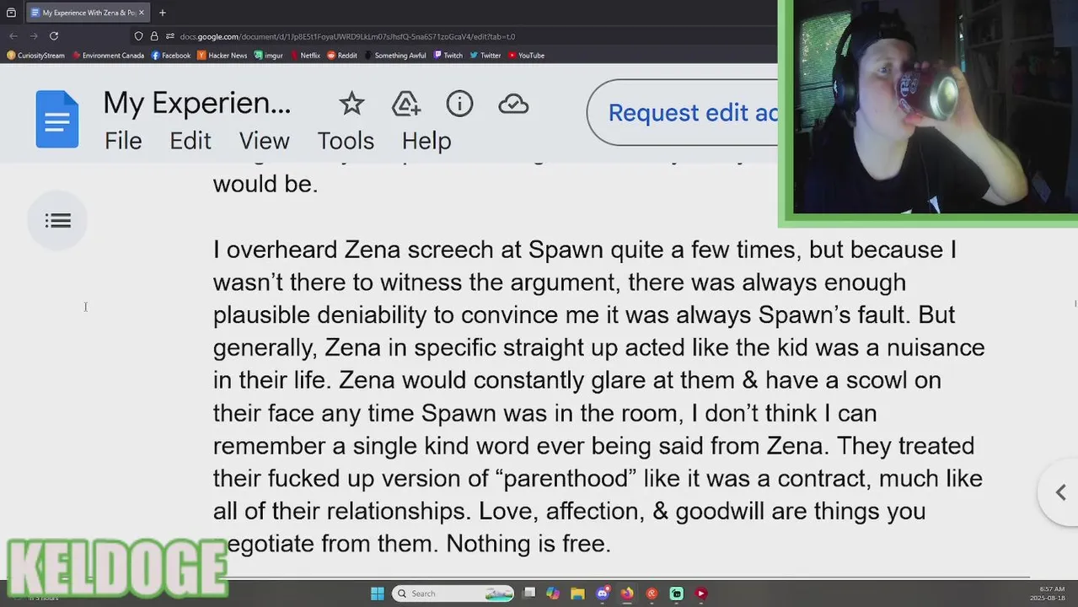Click the padlock site information icon
The height and width of the screenshot is (607, 1078).
[154, 36]
